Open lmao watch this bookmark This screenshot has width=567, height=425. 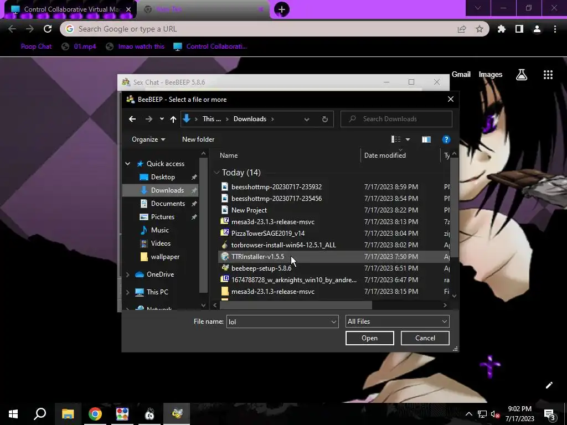click(135, 46)
